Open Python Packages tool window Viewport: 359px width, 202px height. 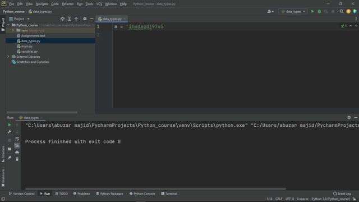coord(109,194)
